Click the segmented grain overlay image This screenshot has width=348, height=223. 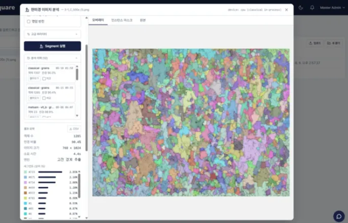click(x=191, y=122)
